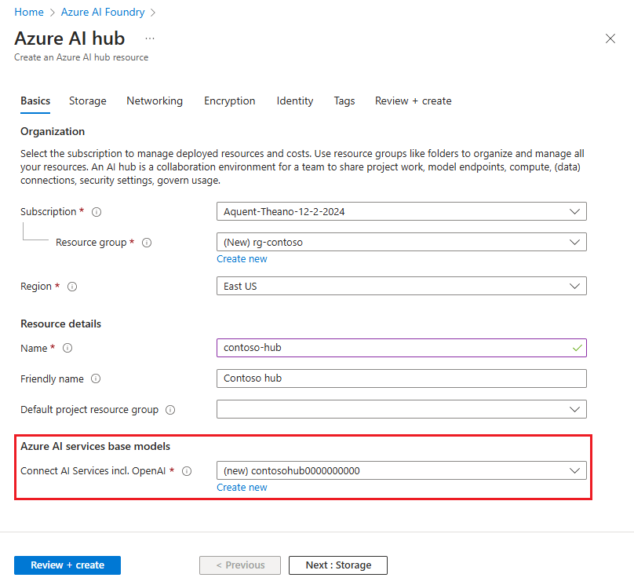The image size is (634, 585).
Task: Click the Name field info icon
Action: tap(67, 349)
